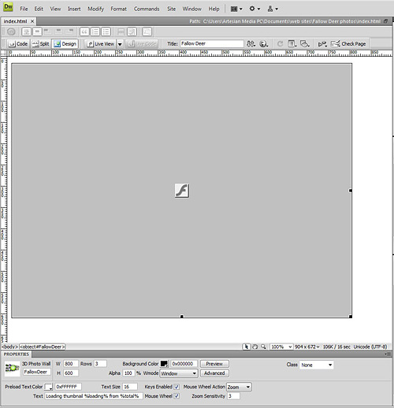
Task: Click the Refresh Design View icon
Action: (280, 44)
